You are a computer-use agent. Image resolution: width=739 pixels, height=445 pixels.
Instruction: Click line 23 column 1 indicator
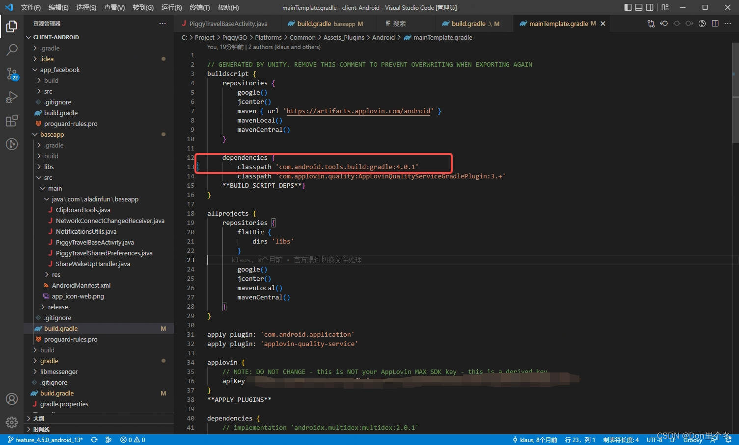click(580, 440)
